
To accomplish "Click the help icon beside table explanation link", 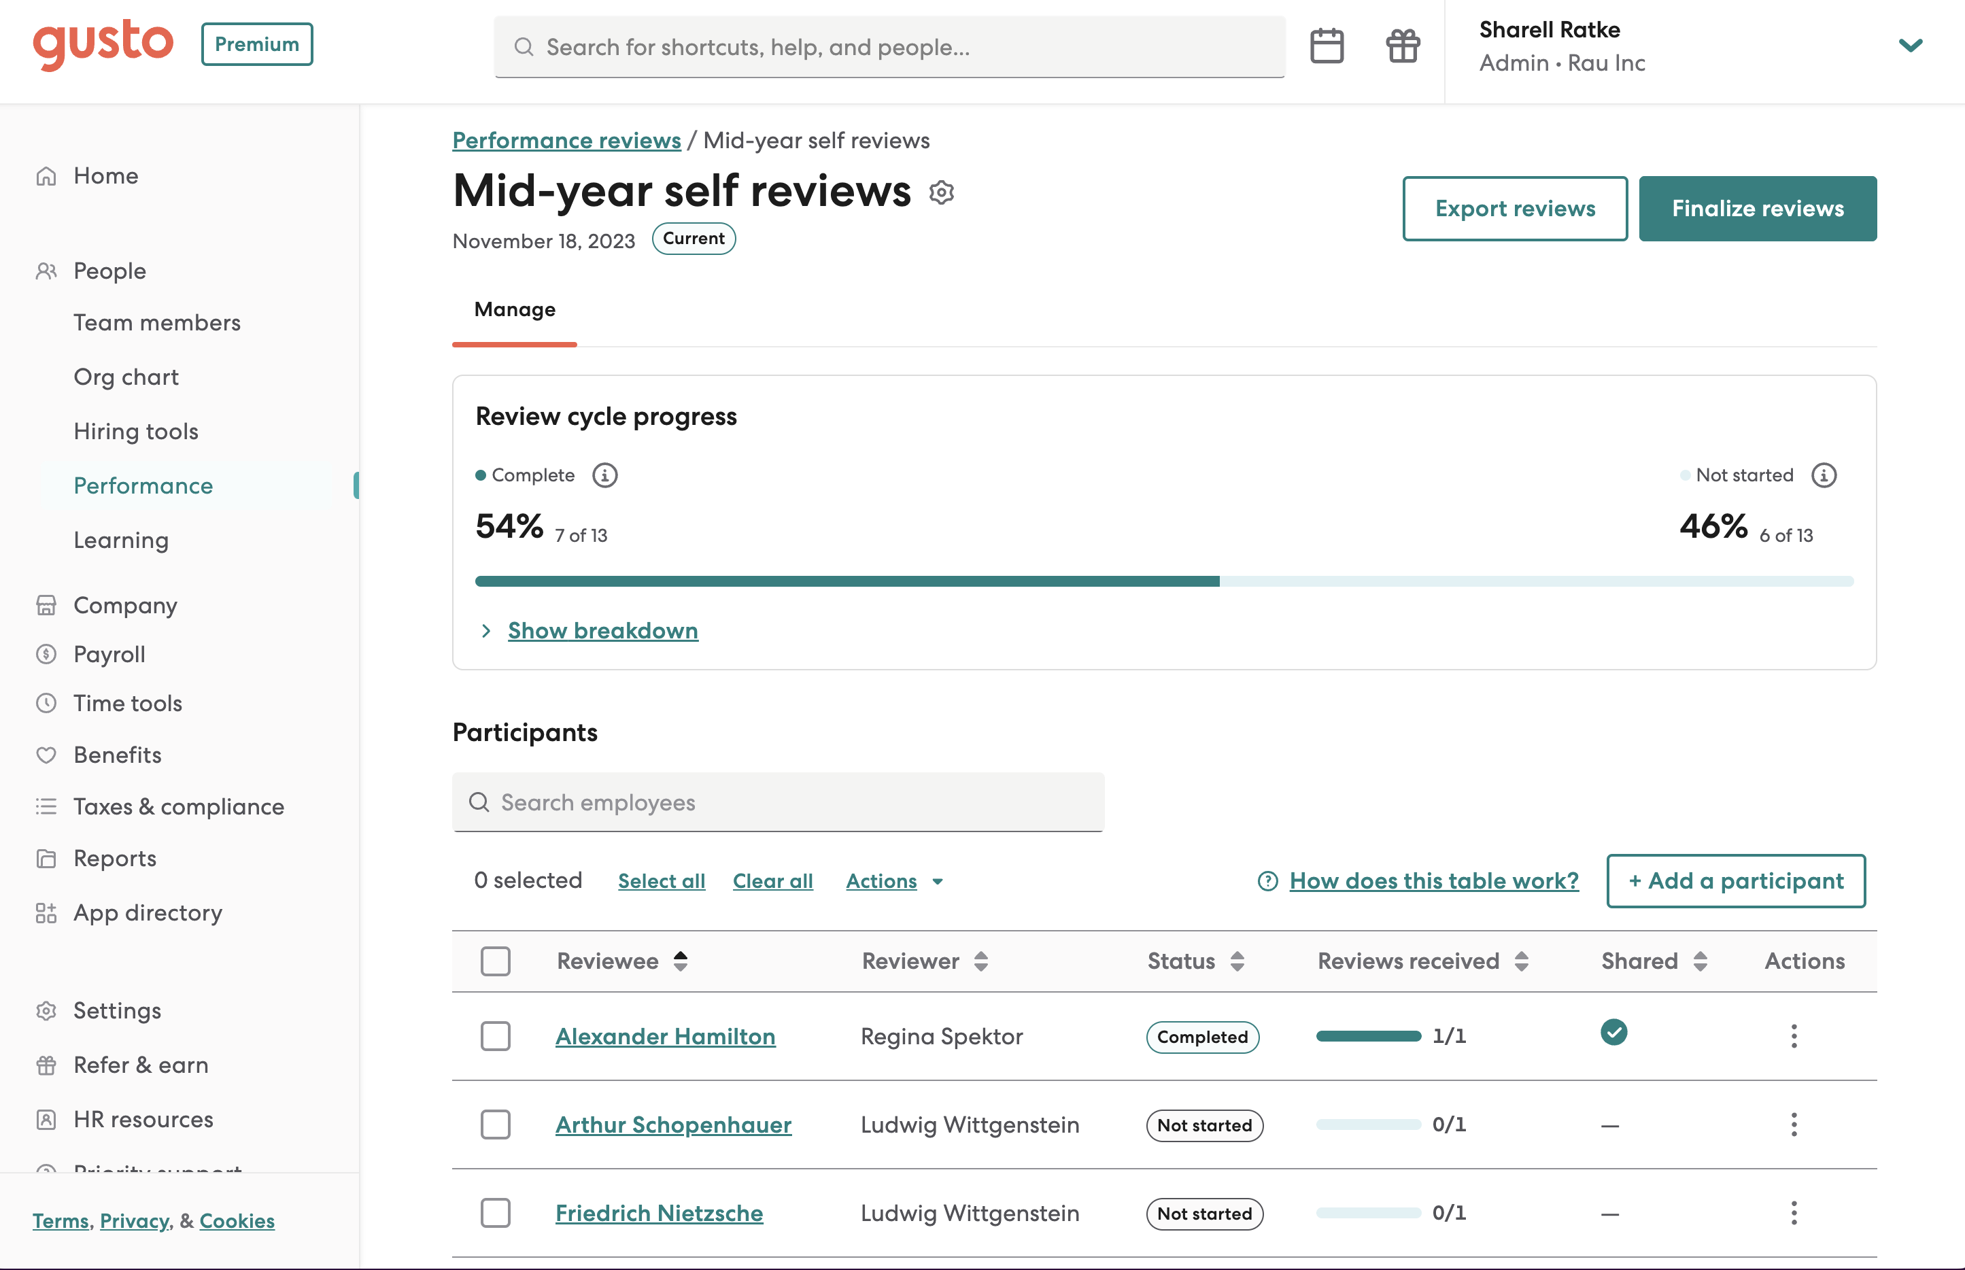I will 1267,882.
